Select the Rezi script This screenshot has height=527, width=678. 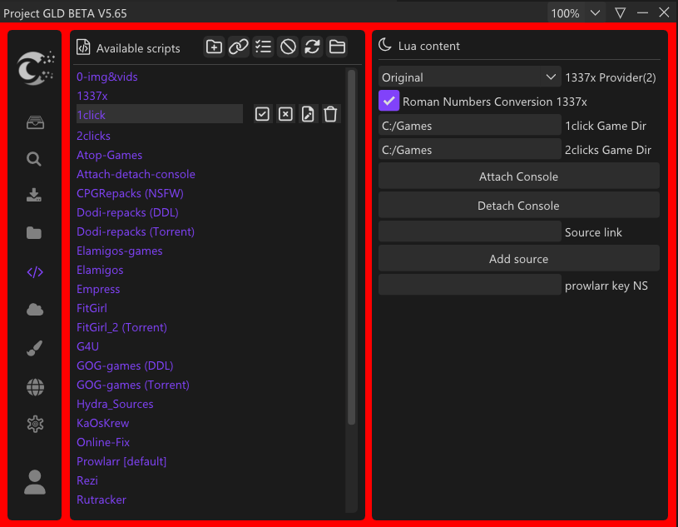click(87, 480)
